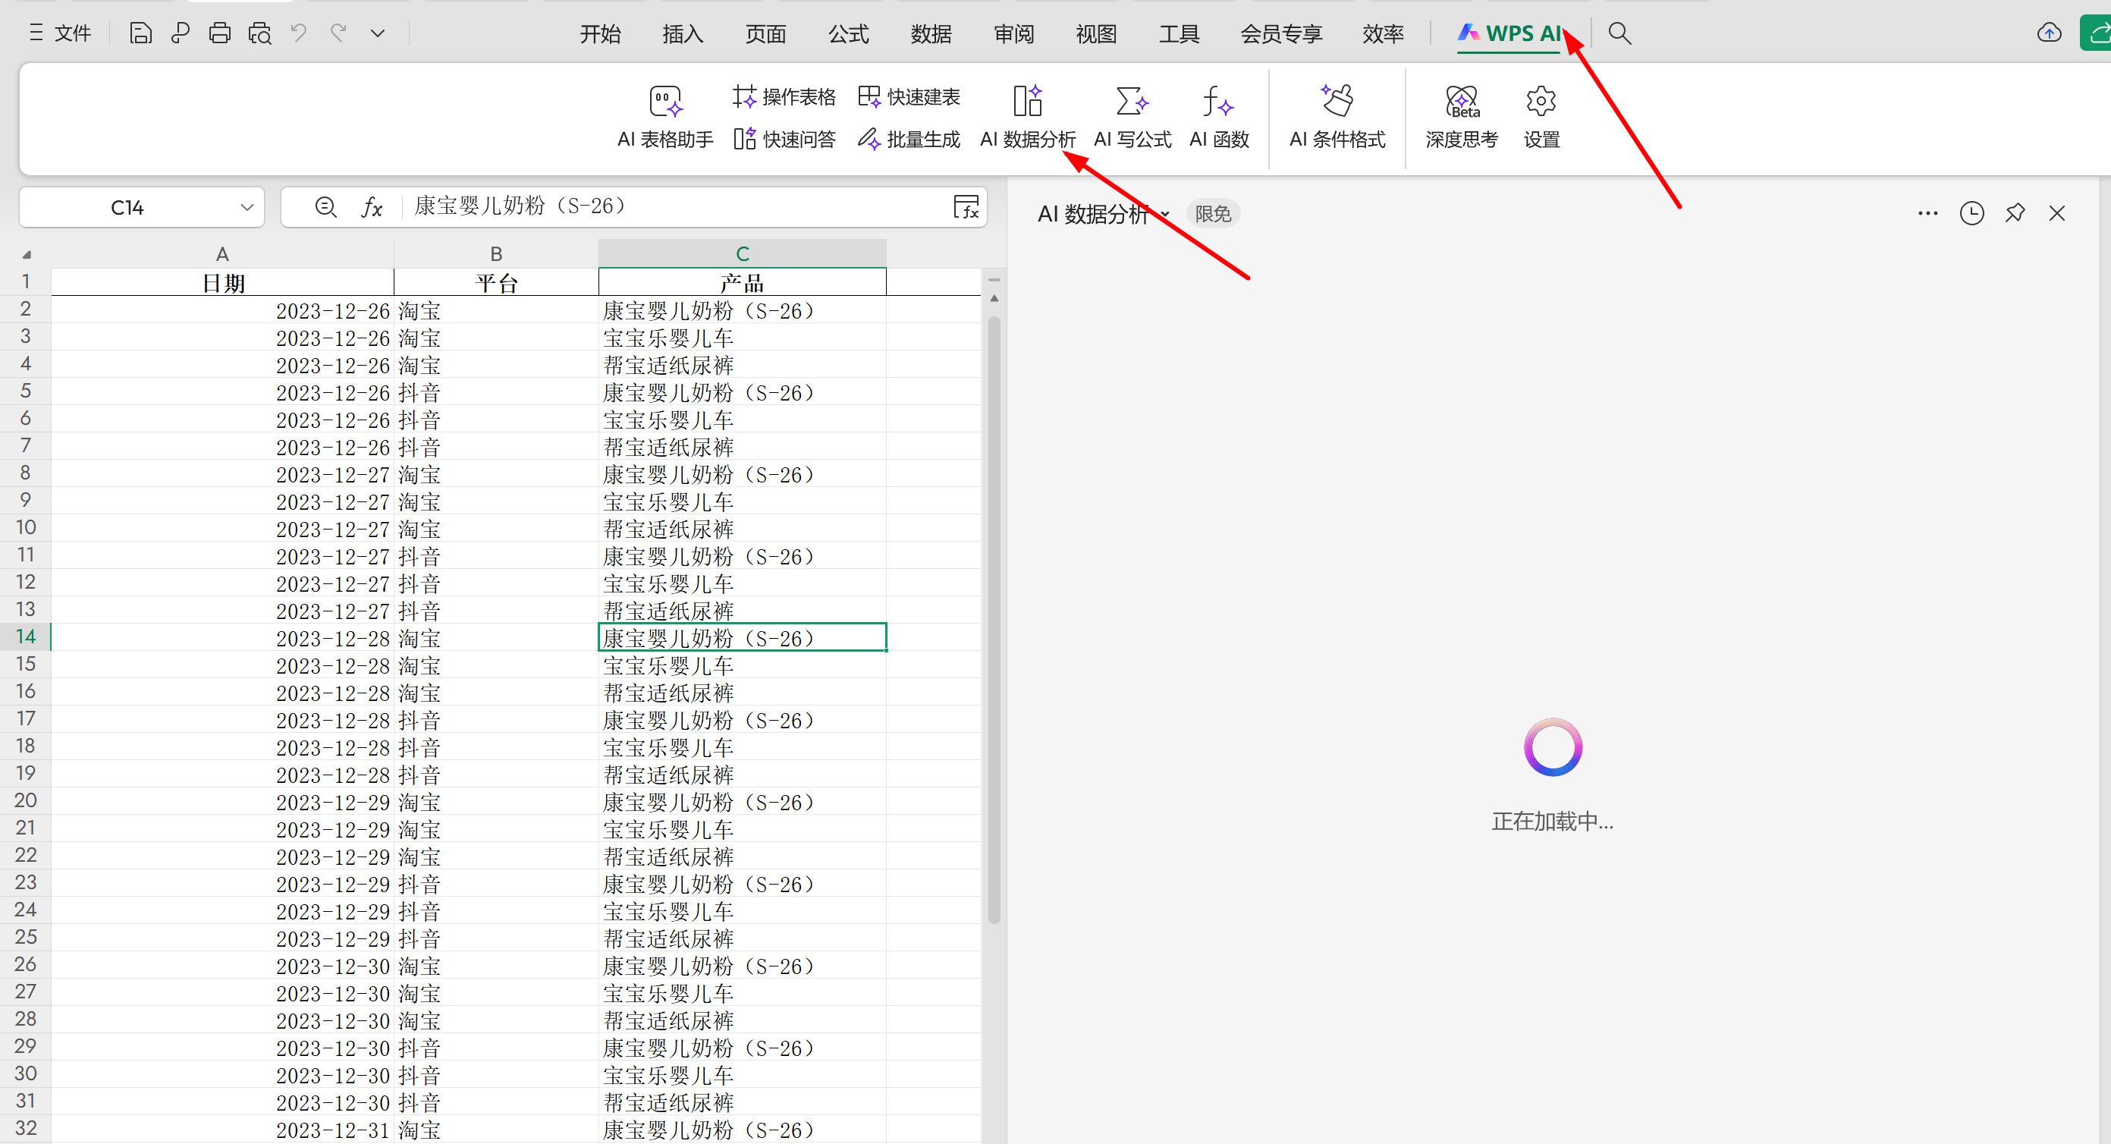
Task: Select the AI 函数 icon
Action: 1217,102
